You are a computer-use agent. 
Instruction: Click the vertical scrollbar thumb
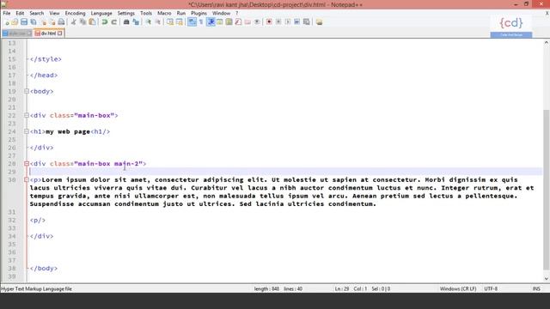coord(547,190)
